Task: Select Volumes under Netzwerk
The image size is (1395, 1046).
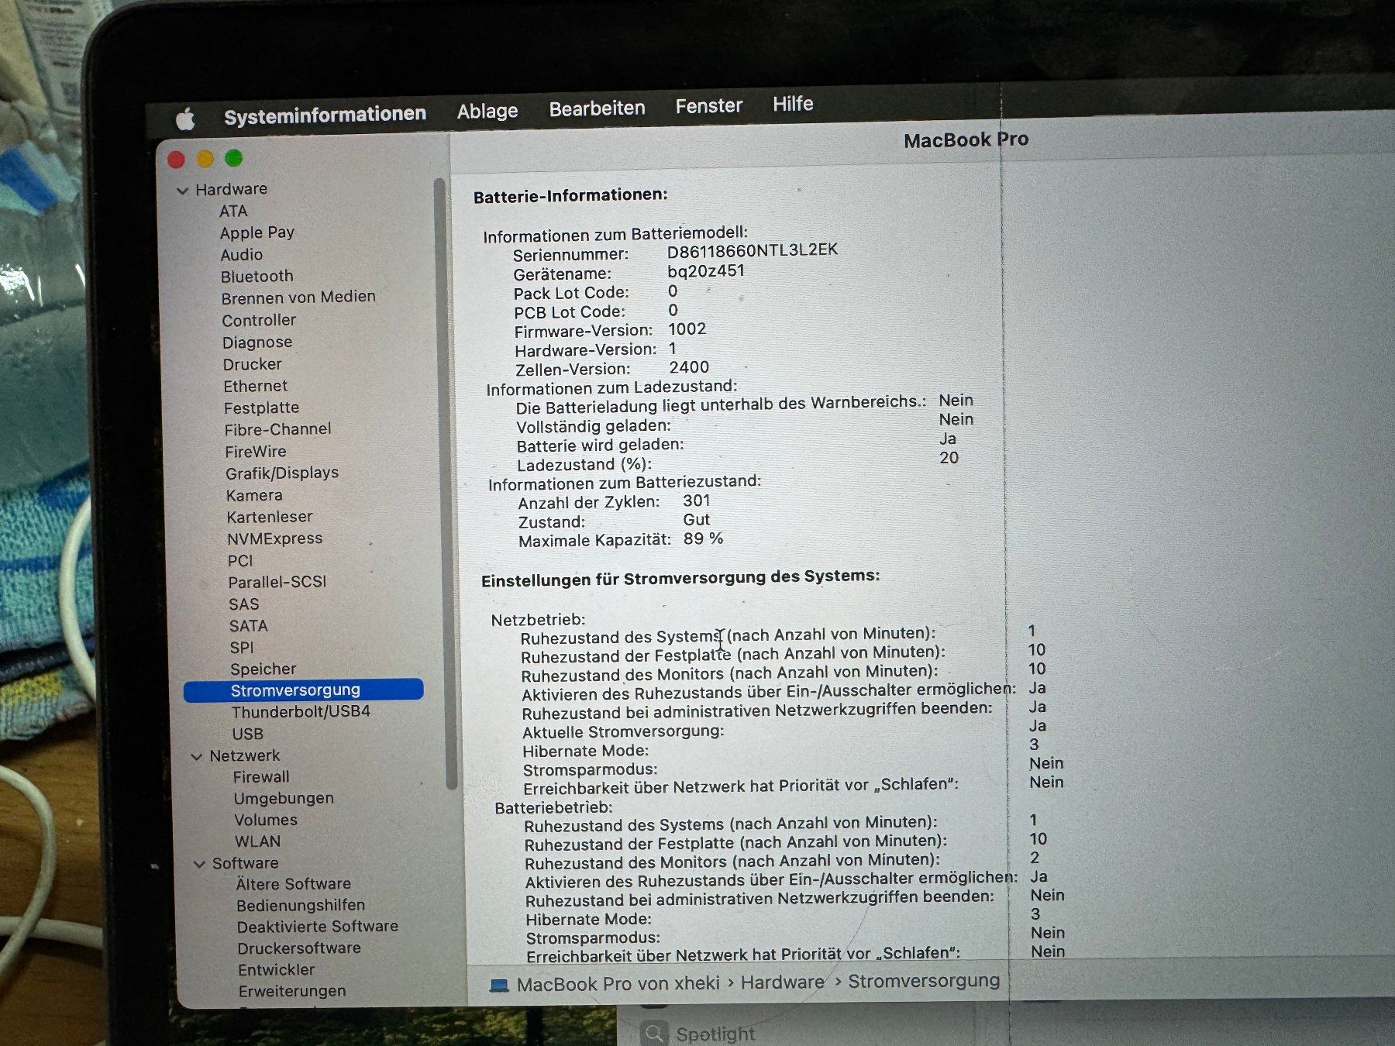Action: (x=266, y=821)
